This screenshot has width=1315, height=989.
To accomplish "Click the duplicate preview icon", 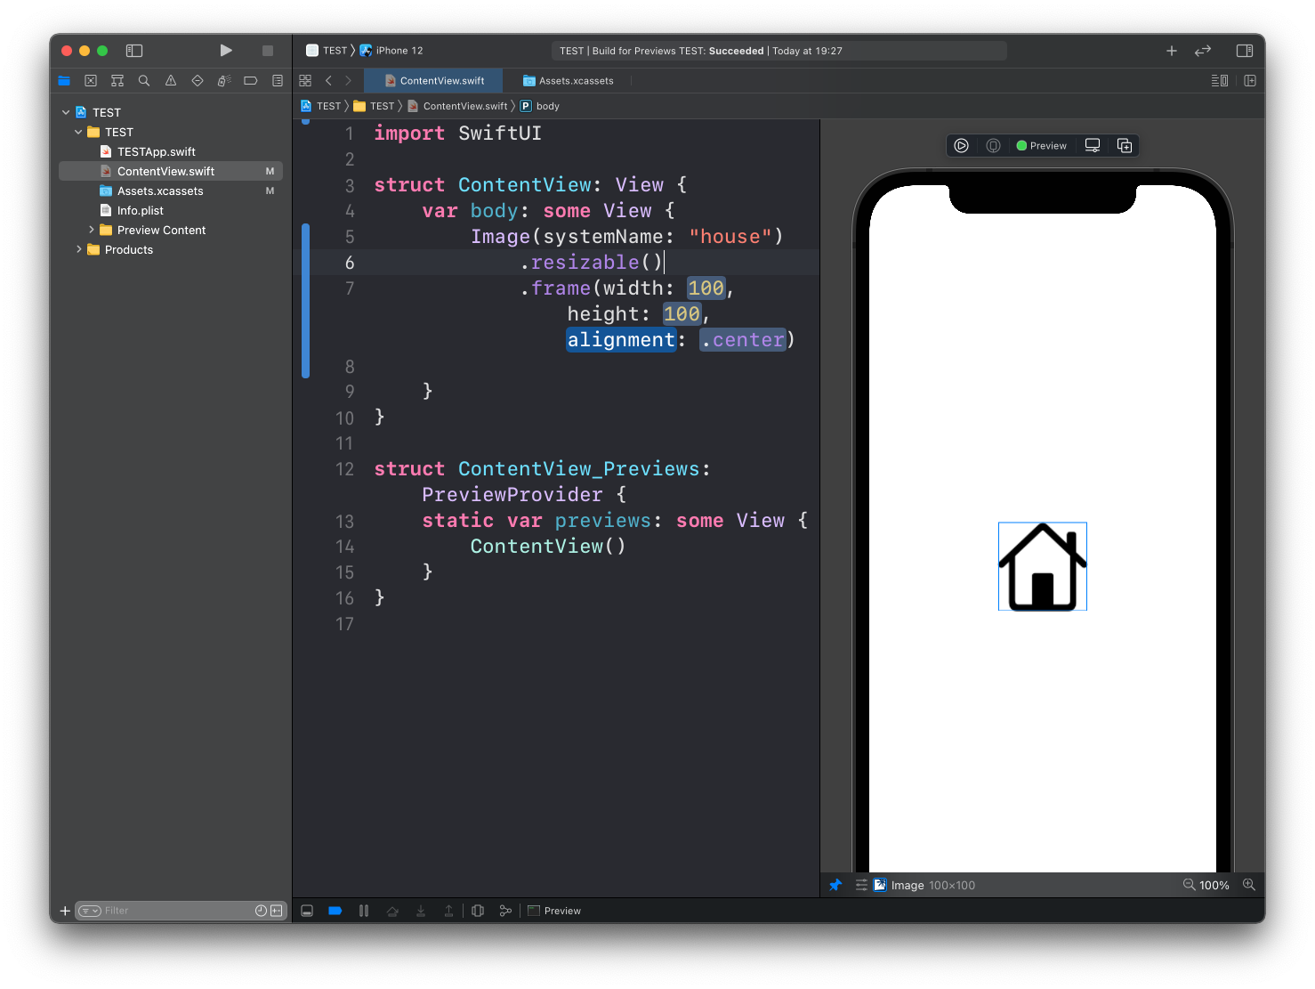I will click(1125, 145).
